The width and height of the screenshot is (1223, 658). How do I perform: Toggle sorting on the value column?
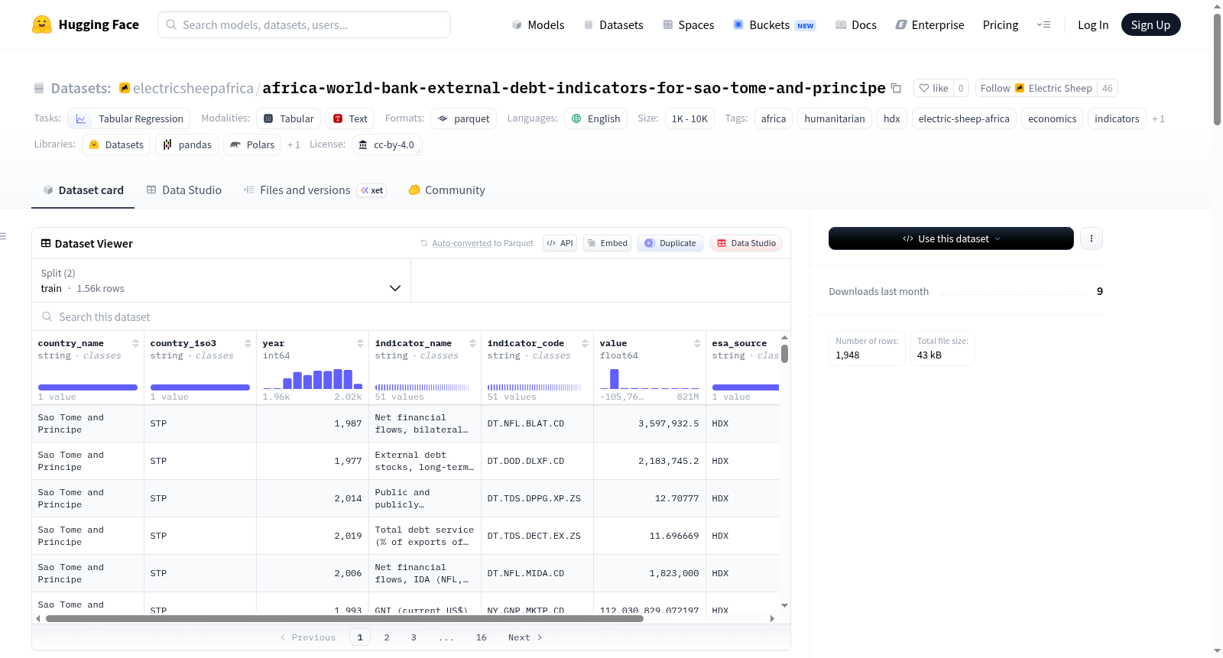pos(697,343)
